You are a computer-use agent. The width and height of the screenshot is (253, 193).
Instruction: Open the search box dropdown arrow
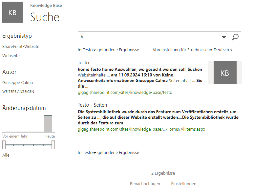click(224, 37)
